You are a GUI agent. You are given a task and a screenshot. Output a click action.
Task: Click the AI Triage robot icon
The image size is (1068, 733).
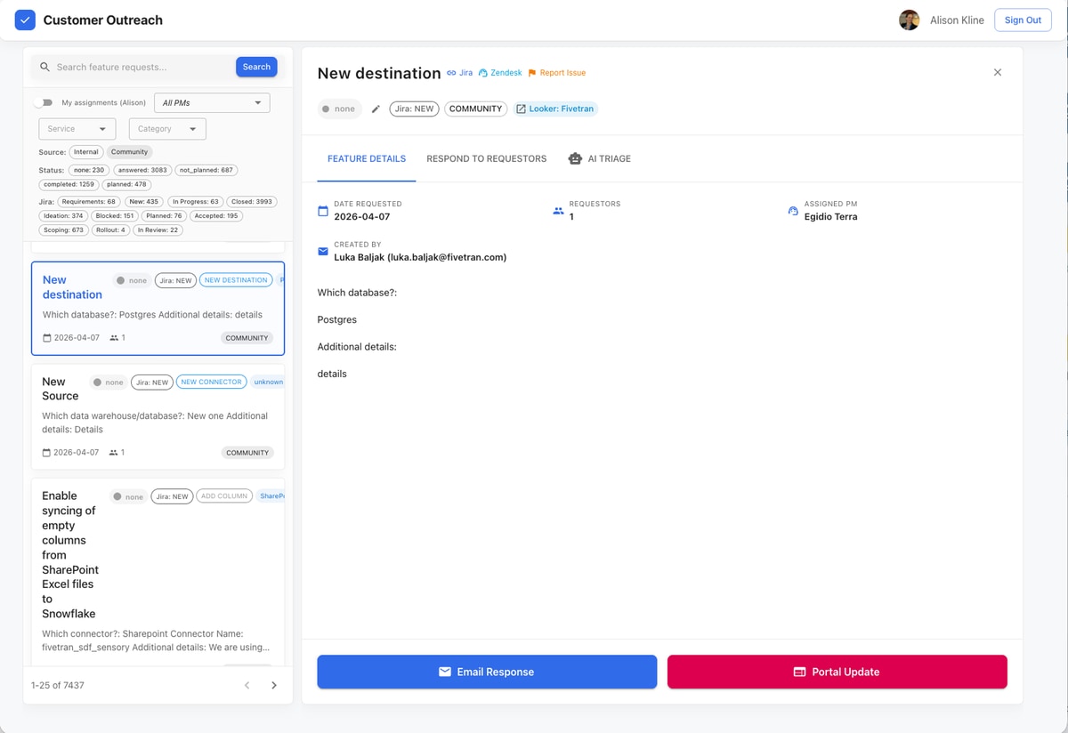[x=575, y=158]
